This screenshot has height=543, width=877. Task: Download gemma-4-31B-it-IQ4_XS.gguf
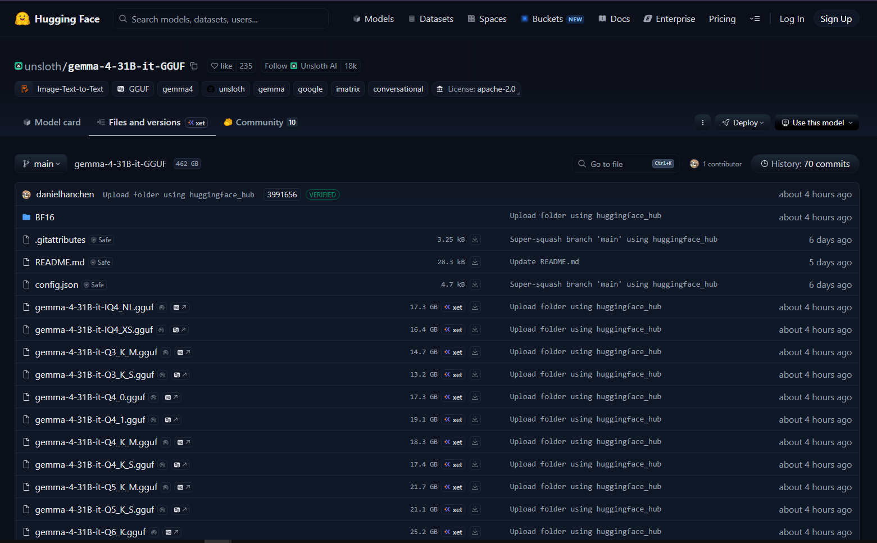click(x=475, y=329)
